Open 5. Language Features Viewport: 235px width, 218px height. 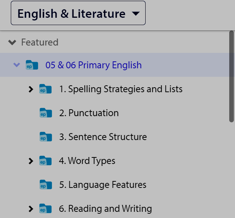(x=102, y=185)
